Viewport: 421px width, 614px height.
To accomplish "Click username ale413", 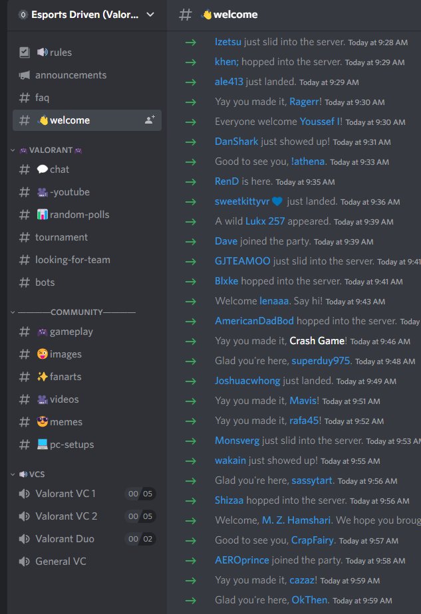I will pos(229,82).
